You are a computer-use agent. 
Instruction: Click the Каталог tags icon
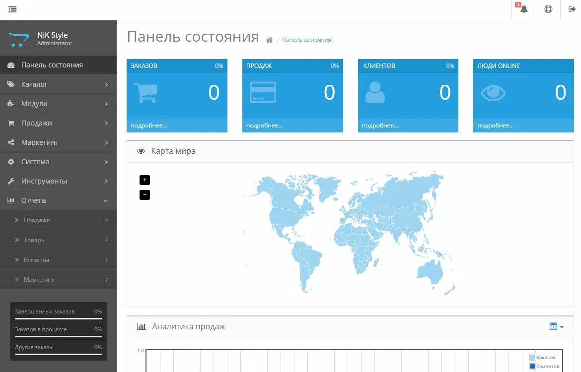11,84
